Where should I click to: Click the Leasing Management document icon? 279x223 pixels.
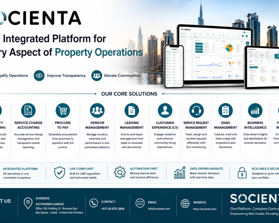(132, 110)
